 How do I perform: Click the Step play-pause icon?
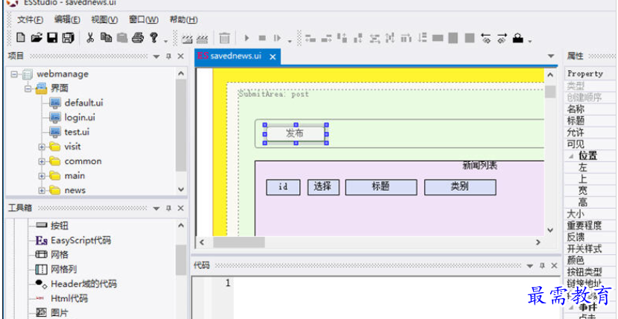point(278,38)
